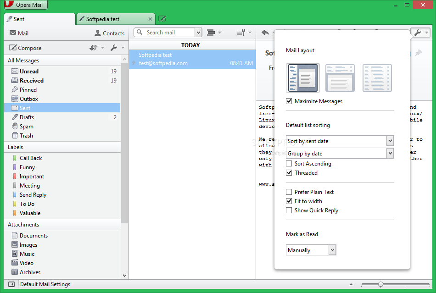
Task: Open the Sort by sent date dropdown
Action: point(340,141)
